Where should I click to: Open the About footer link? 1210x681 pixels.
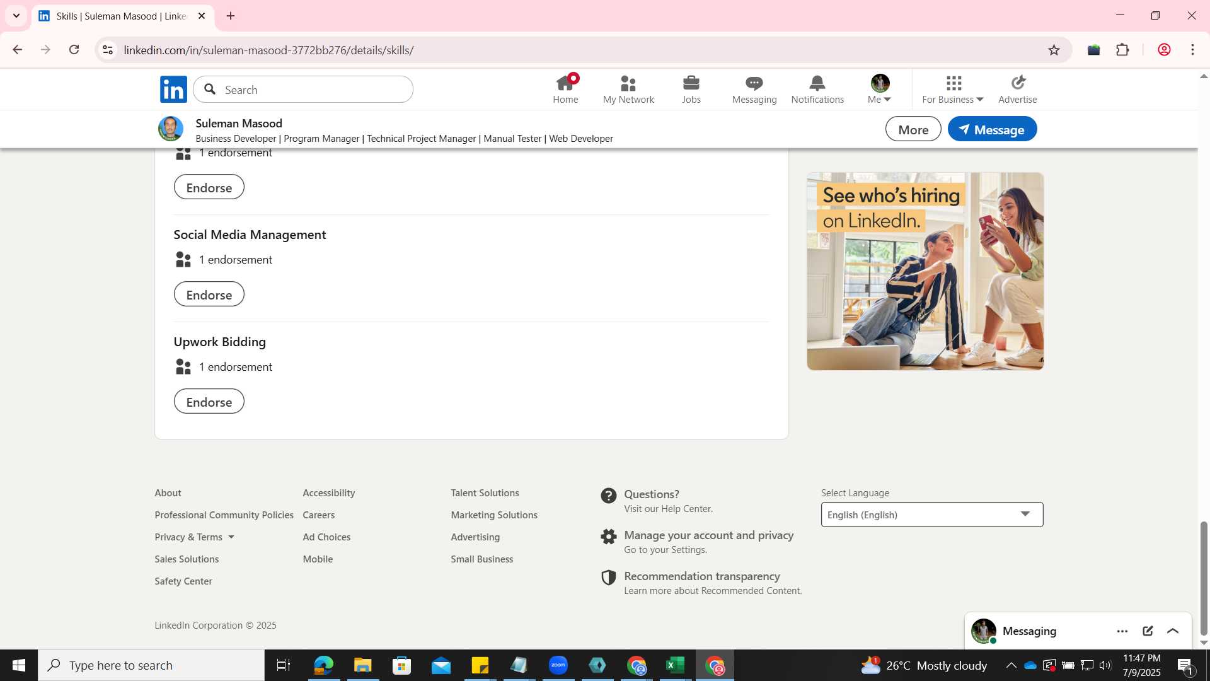168,493
